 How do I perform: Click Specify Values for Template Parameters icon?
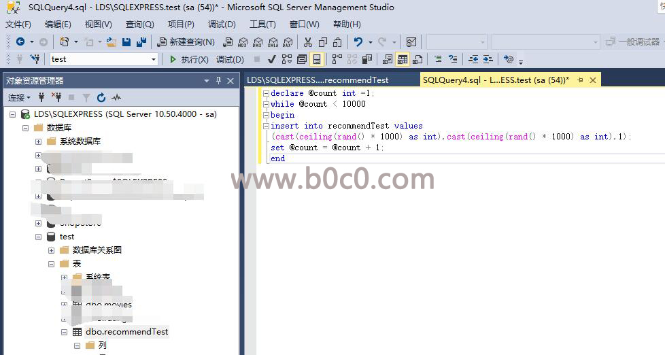(509, 59)
